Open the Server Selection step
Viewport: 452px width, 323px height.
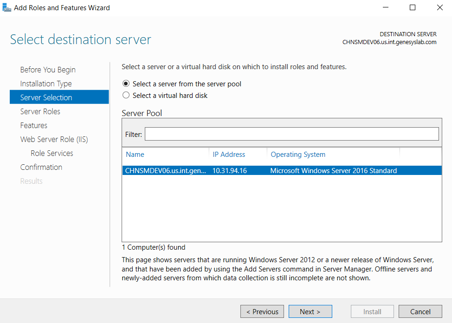click(59, 97)
